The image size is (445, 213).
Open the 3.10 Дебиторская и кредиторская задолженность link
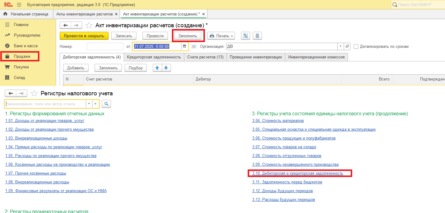pyautogui.click(x=298, y=173)
